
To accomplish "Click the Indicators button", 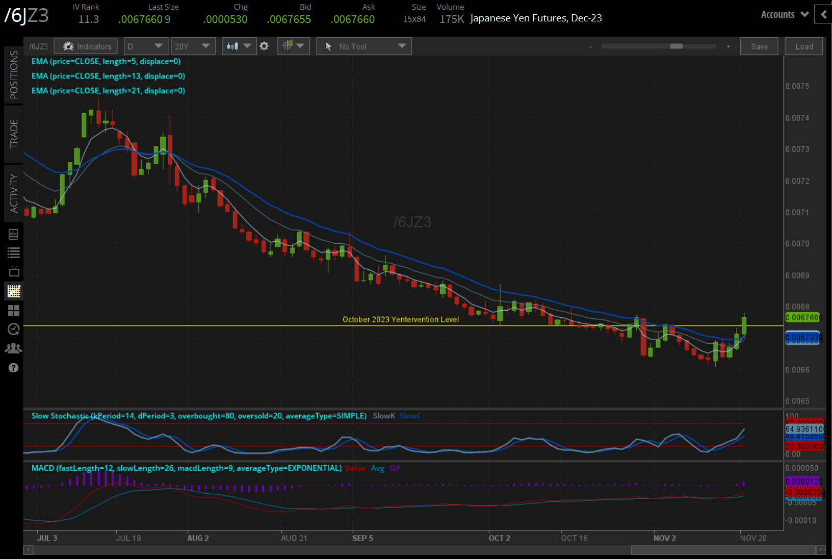I will point(86,46).
